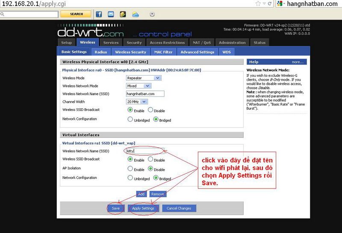This screenshot has width=342, height=233.
Task: Select Bridged for physical interface network configuration
Action: point(156,119)
